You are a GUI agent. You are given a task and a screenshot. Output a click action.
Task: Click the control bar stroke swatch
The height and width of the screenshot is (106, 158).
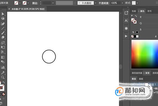pyautogui.click(x=24, y=3)
